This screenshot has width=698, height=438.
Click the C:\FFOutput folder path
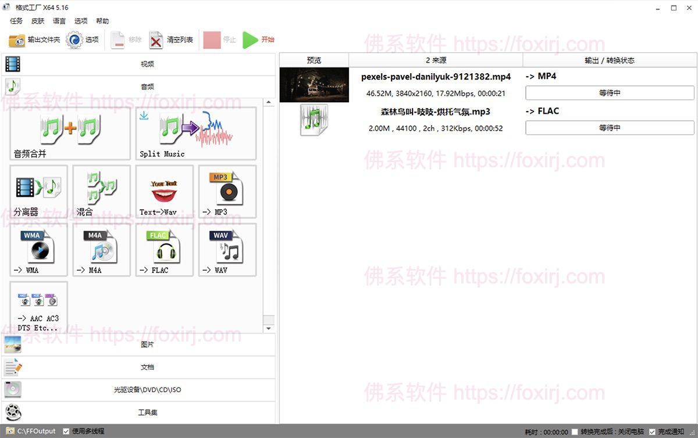pyautogui.click(x=36, y=431)
